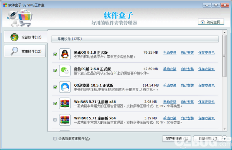Click 自动安装 link for QQ浏览器
This screenshot has height=150, width=232.
click(x=187, y=85)
